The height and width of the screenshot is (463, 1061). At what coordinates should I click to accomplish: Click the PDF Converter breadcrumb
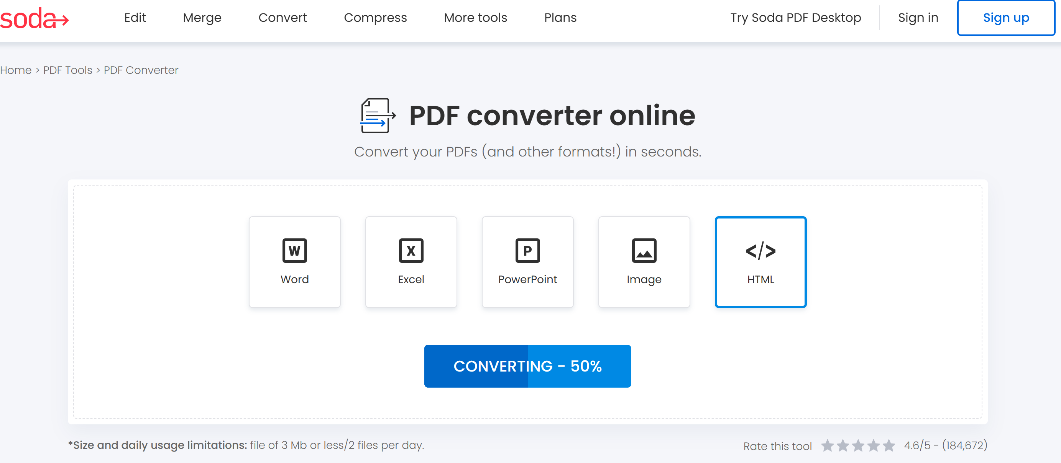pos(141,70)
